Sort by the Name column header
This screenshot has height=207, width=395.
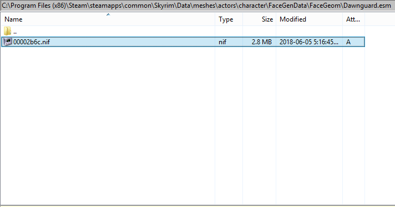pyautogui.click(x=108, y=19)
